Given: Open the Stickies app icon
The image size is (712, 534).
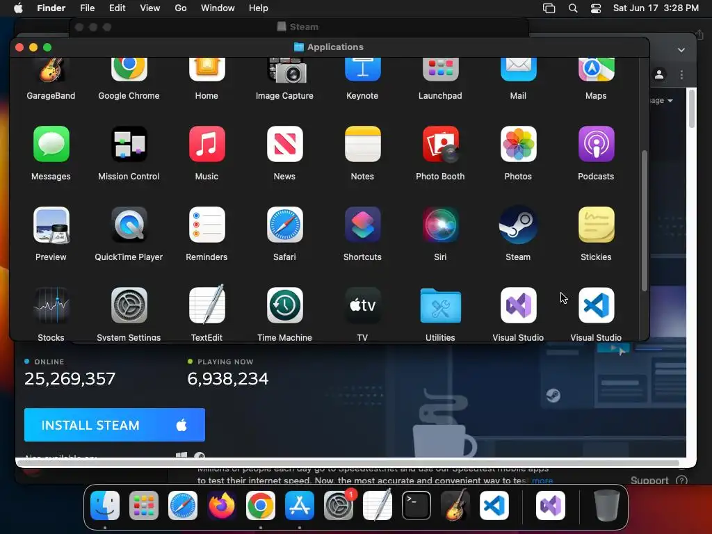Looking at the screenshot, I should coord(596,225).
